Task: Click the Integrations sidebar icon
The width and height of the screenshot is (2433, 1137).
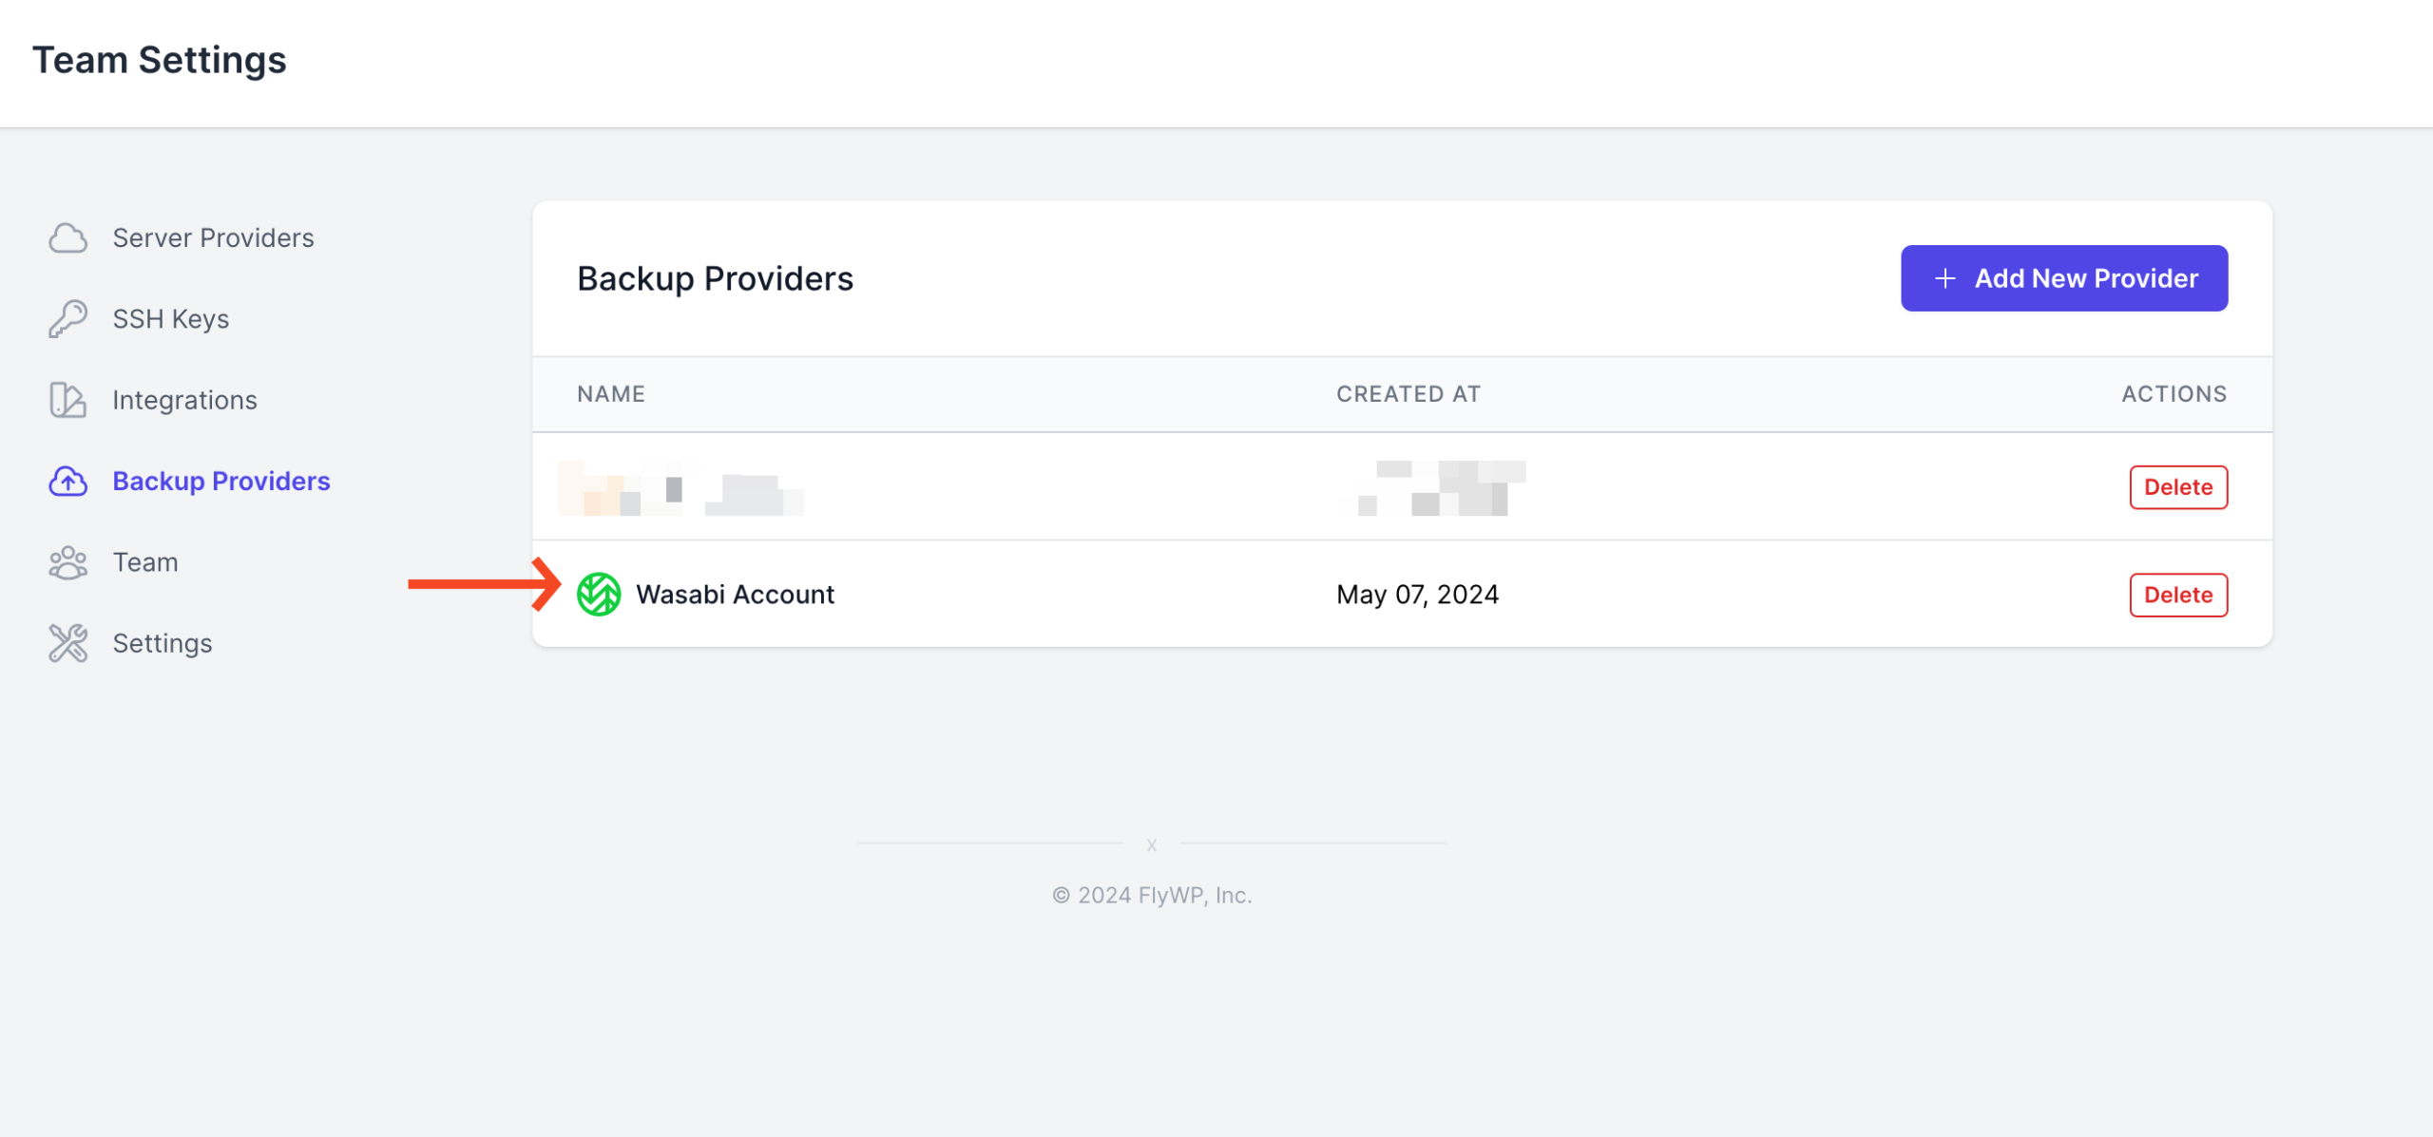Action: 67,400
